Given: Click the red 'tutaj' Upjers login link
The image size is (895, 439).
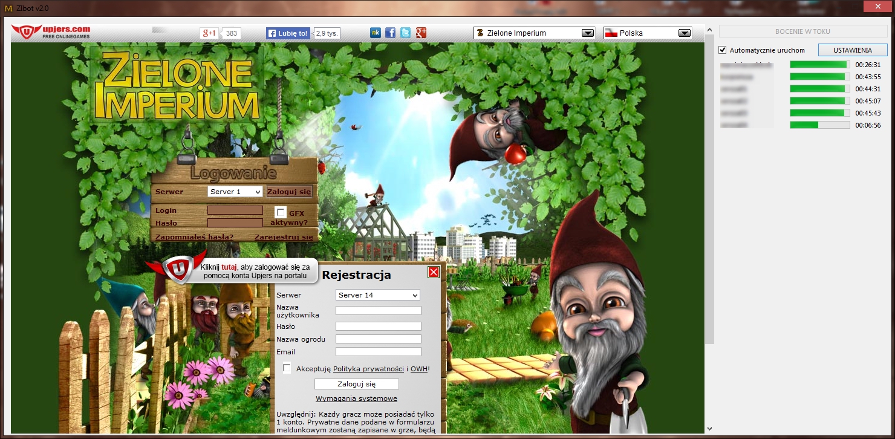Looking at the screenshot, I should point(229,267).
